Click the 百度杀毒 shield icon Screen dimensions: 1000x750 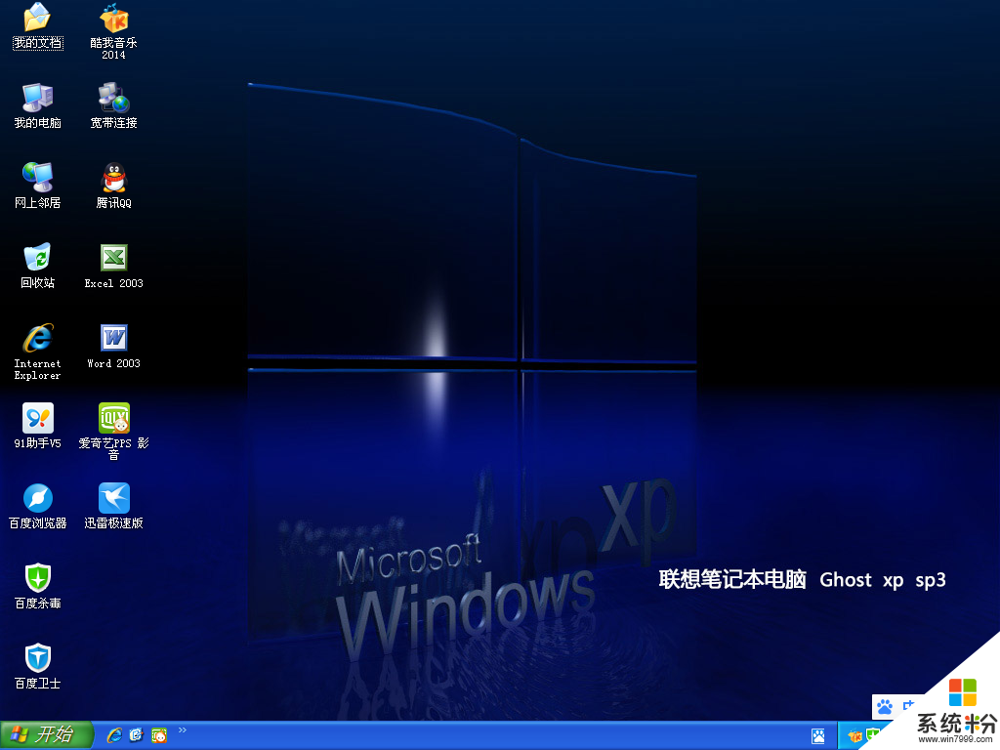[x=37, y=578]
